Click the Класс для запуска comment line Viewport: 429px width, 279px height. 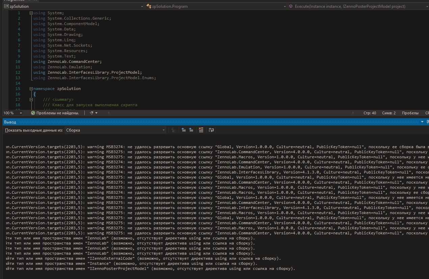(90, 105)
